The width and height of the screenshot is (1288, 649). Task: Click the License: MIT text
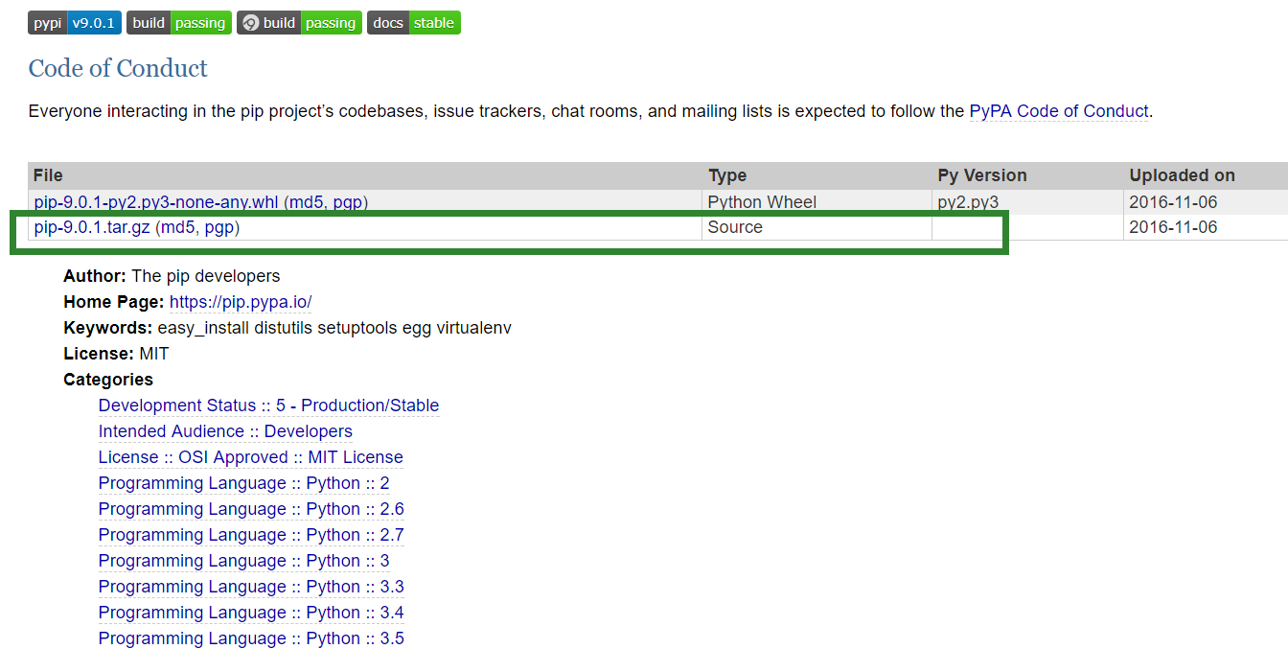click(116, 354)
